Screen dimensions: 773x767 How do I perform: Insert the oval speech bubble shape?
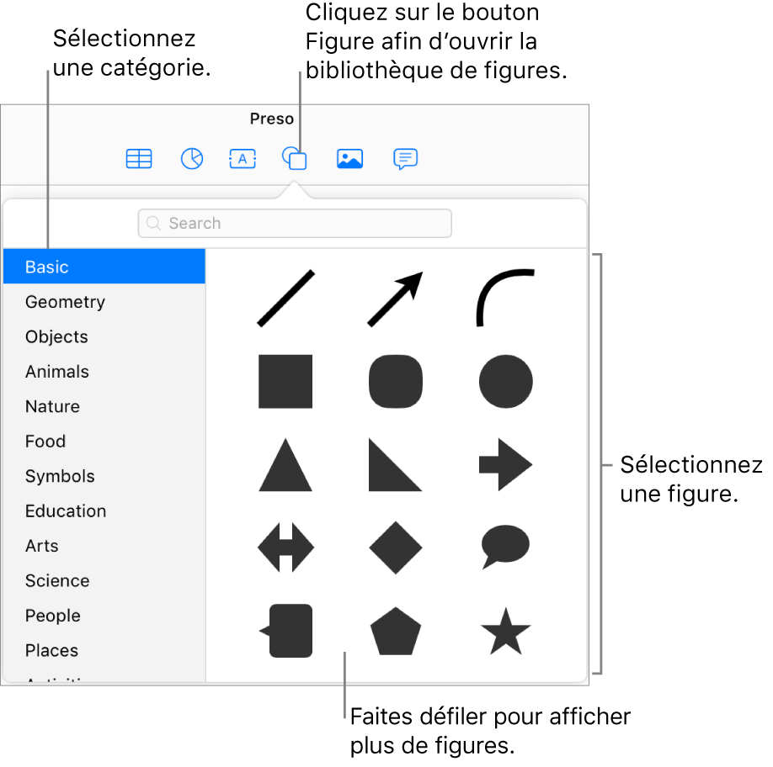[505, 547]
